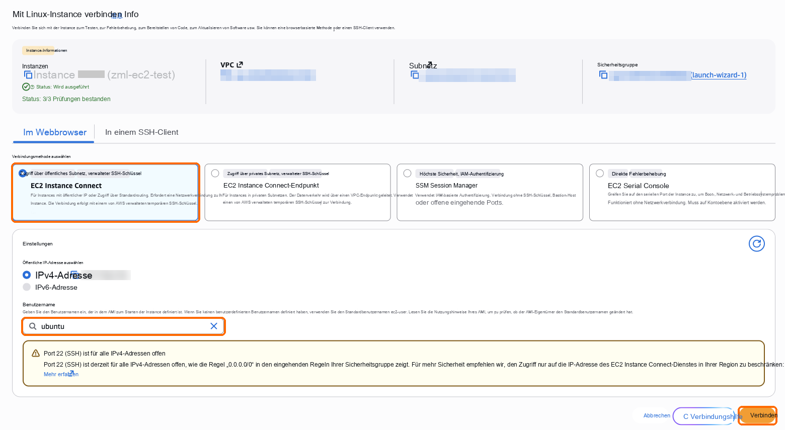Click the Verbinden button
The width and height of the screenshot is (785, 430).
[x=758, y=415]
